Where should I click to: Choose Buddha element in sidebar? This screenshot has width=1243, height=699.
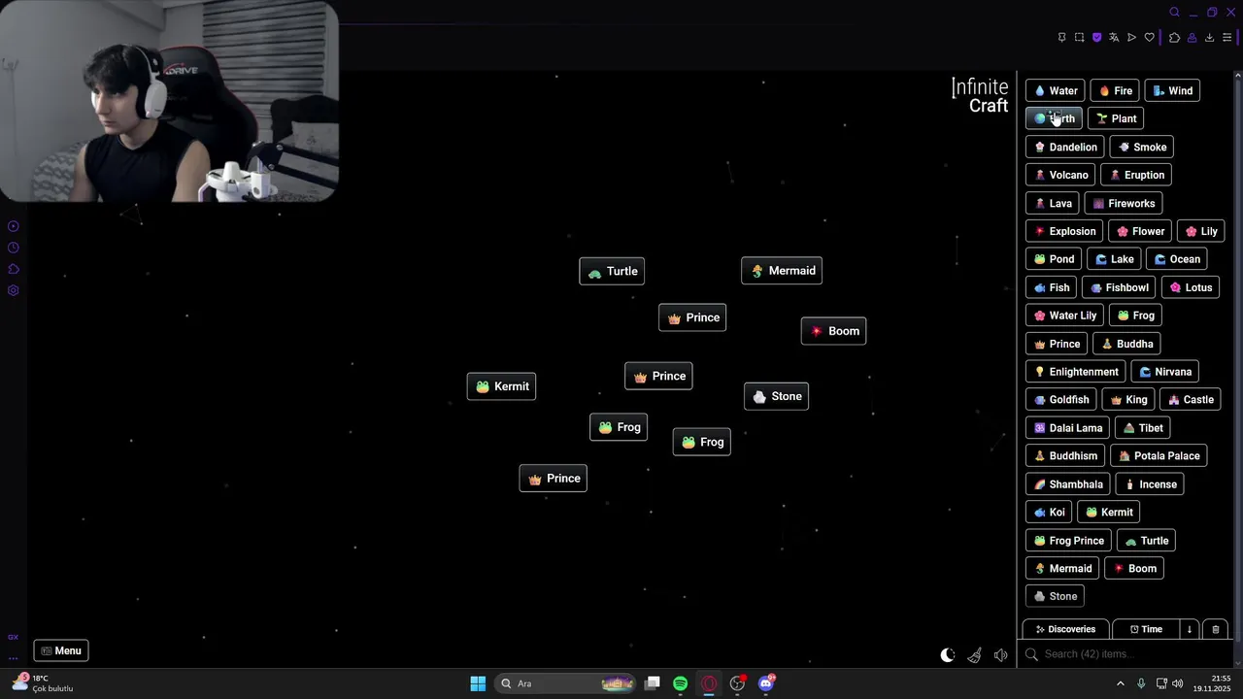tap(1126, 344)
